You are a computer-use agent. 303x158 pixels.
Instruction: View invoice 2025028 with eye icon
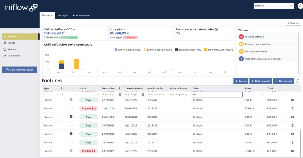[x=292, y=125]
